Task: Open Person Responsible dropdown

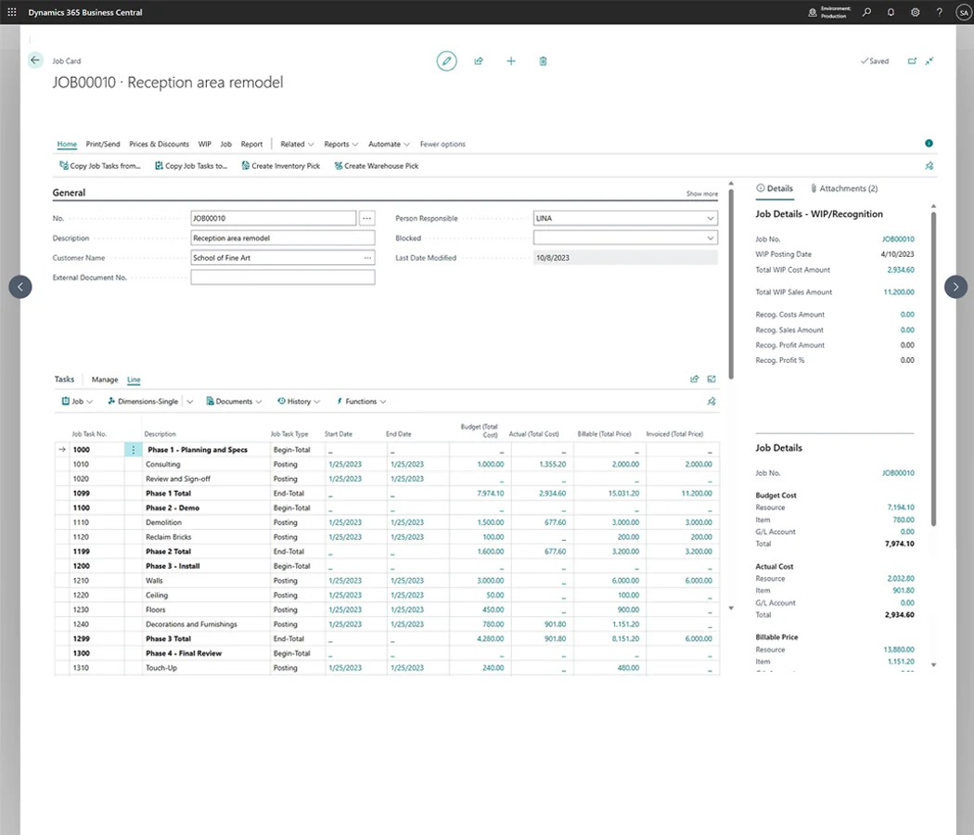Action: 710,218
